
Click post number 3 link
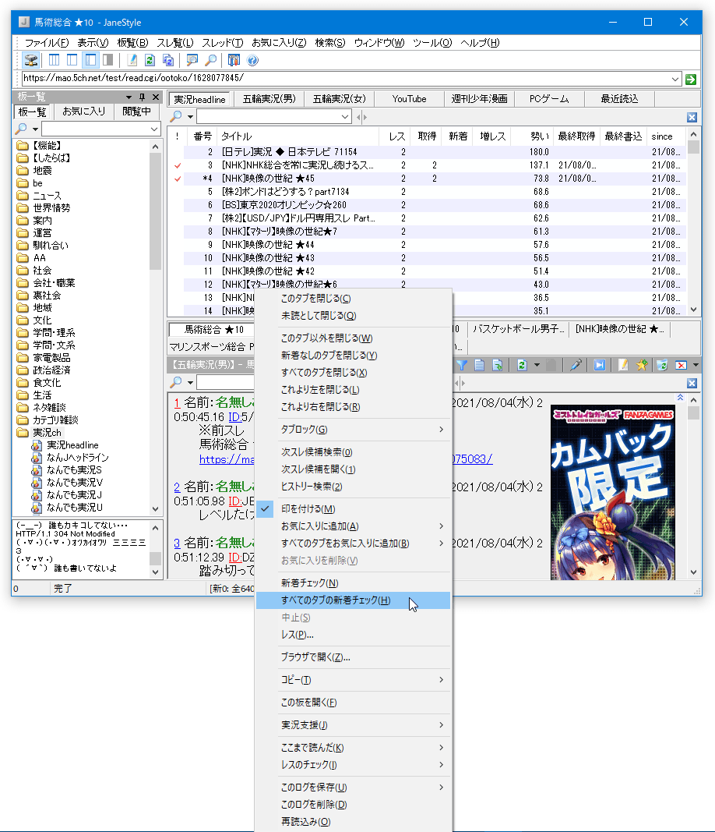(177, 543)
